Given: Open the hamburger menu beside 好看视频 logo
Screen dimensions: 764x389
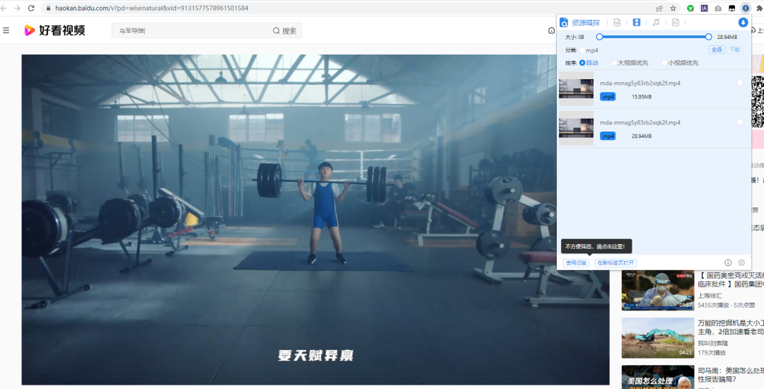Looking at the screenshot, I should pos(6,30).
